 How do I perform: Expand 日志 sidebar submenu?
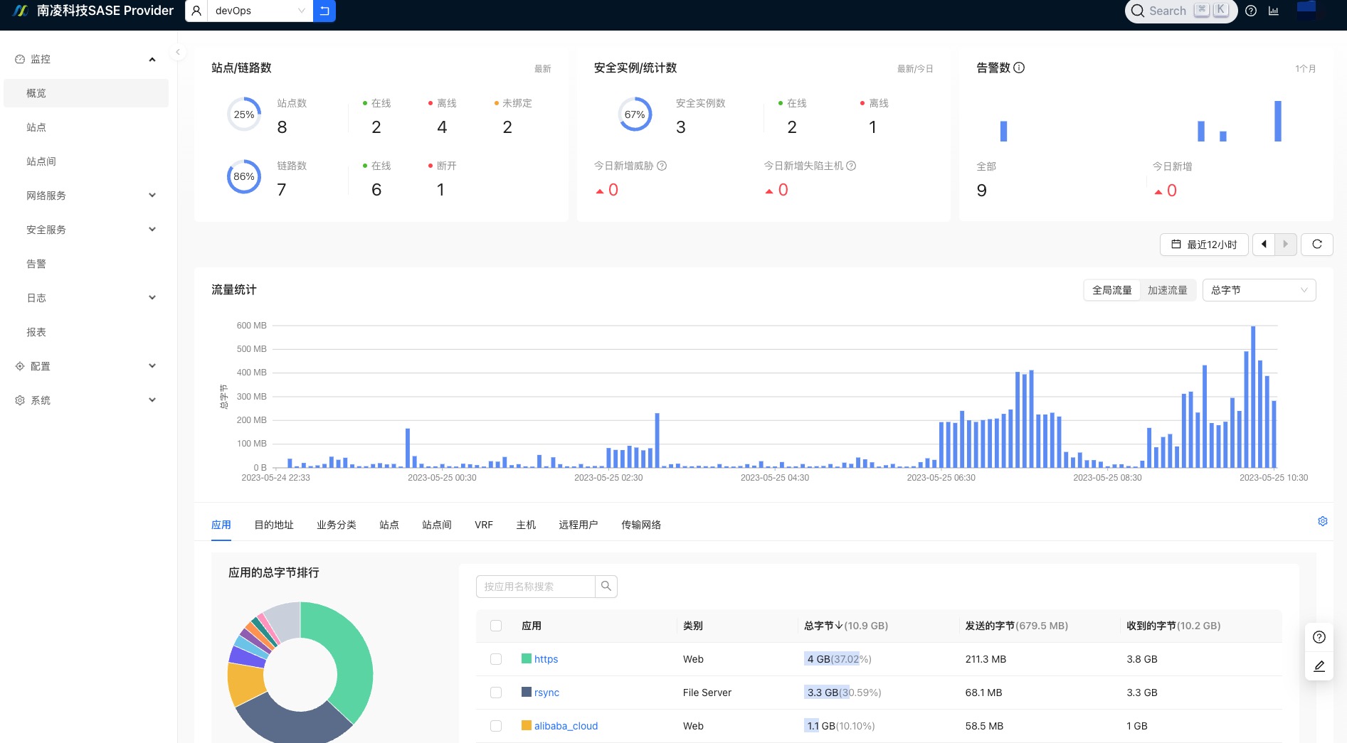pos(152,298)
